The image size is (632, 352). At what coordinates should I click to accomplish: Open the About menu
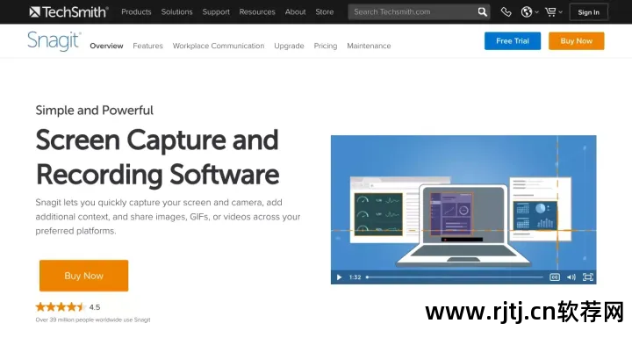[x=296, y=12]
